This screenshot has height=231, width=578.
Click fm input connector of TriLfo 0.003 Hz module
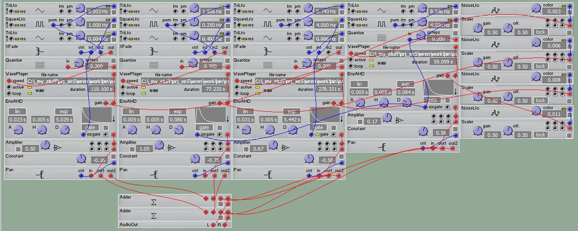click(x=62, y=11)
